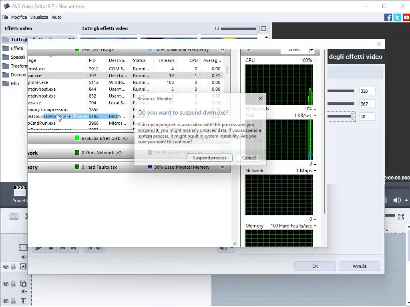Sort by CPU column header
Viewport: 410px width, 307px height.
coord(193,60)
